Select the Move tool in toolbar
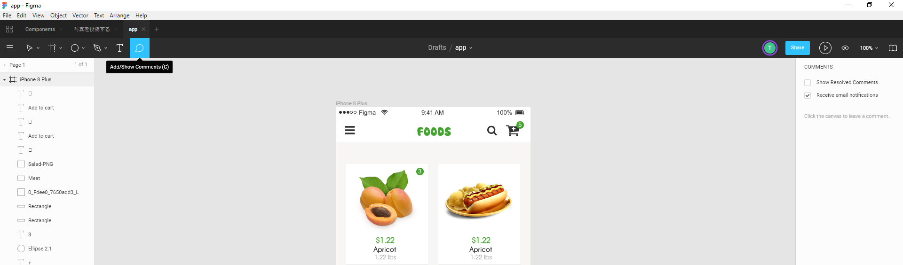 pos(29,48)
